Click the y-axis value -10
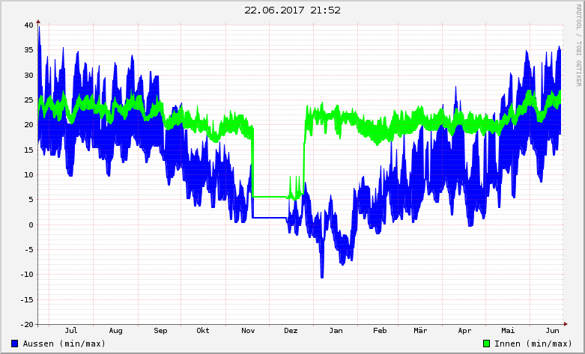The width and height of the screenshot is (585, 354). 26,275
